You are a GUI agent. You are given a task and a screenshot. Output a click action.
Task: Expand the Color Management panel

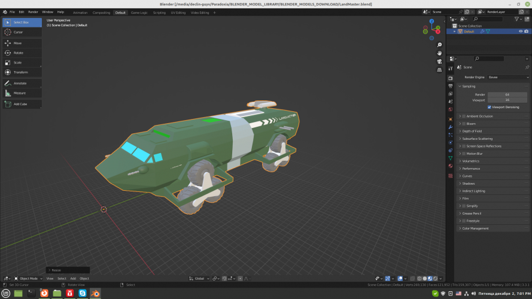click(x=475, y=228)
